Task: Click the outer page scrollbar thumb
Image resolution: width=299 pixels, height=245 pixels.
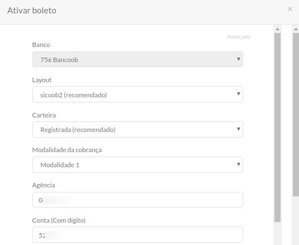Action: (x=296, y=115)
